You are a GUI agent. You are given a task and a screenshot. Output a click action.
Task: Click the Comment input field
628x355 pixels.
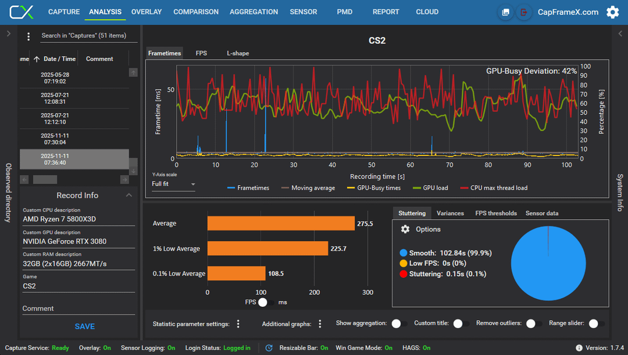coord(78,309)
